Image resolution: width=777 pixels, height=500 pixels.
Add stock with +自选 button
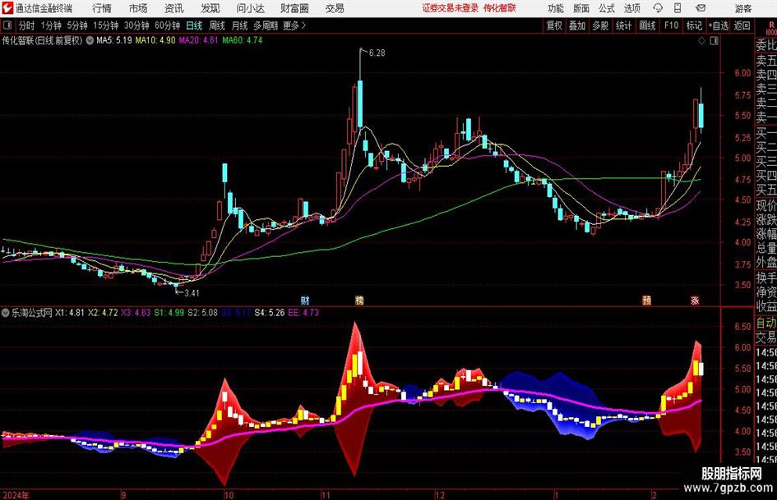click(719, 25)
